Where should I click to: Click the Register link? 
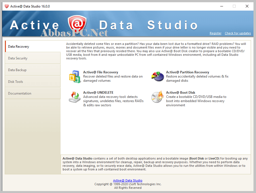216,33
